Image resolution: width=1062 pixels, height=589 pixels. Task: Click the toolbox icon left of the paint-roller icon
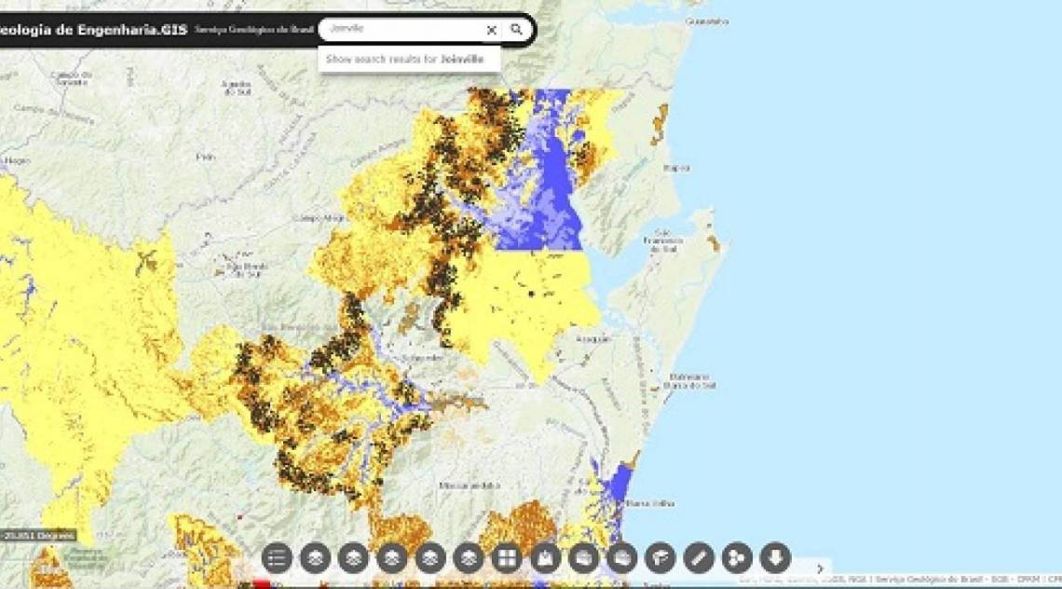pos(621,558)
